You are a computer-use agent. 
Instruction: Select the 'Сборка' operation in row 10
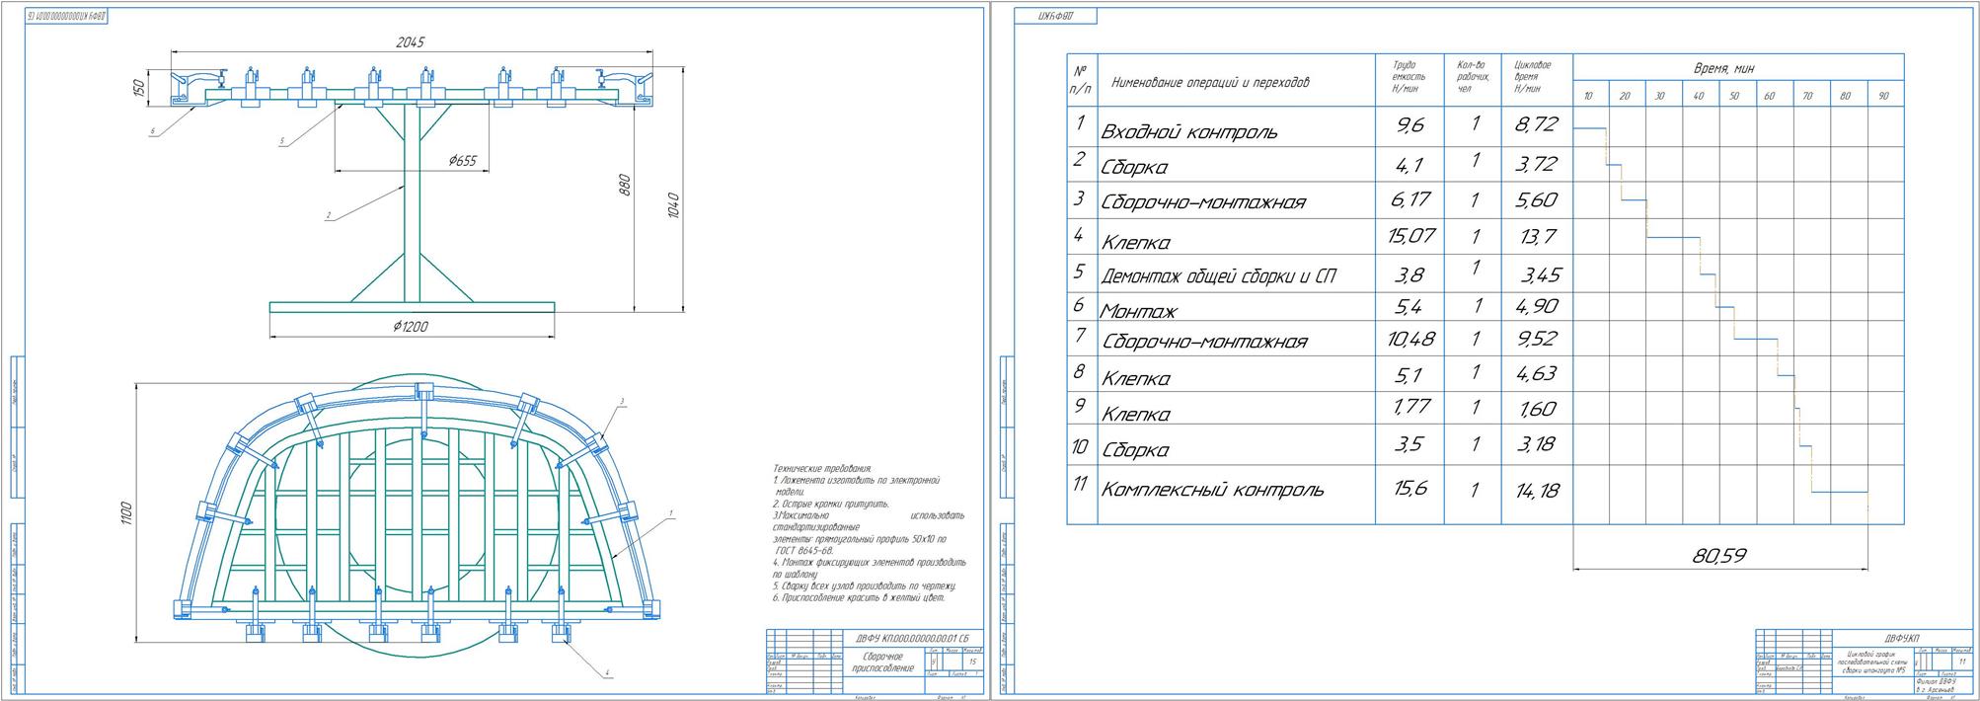1134,450
